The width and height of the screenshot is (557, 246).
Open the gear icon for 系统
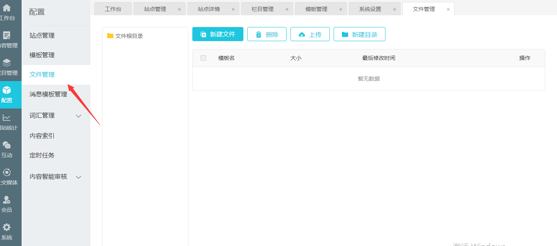(7, 227)
